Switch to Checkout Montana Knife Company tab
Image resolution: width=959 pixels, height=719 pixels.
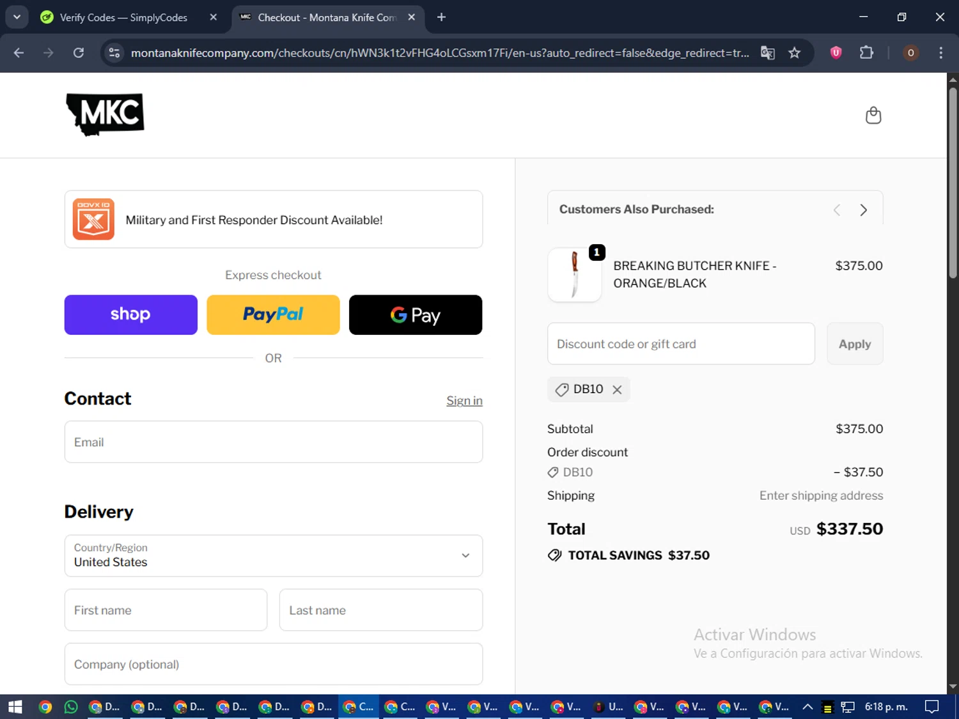point(327,17)
